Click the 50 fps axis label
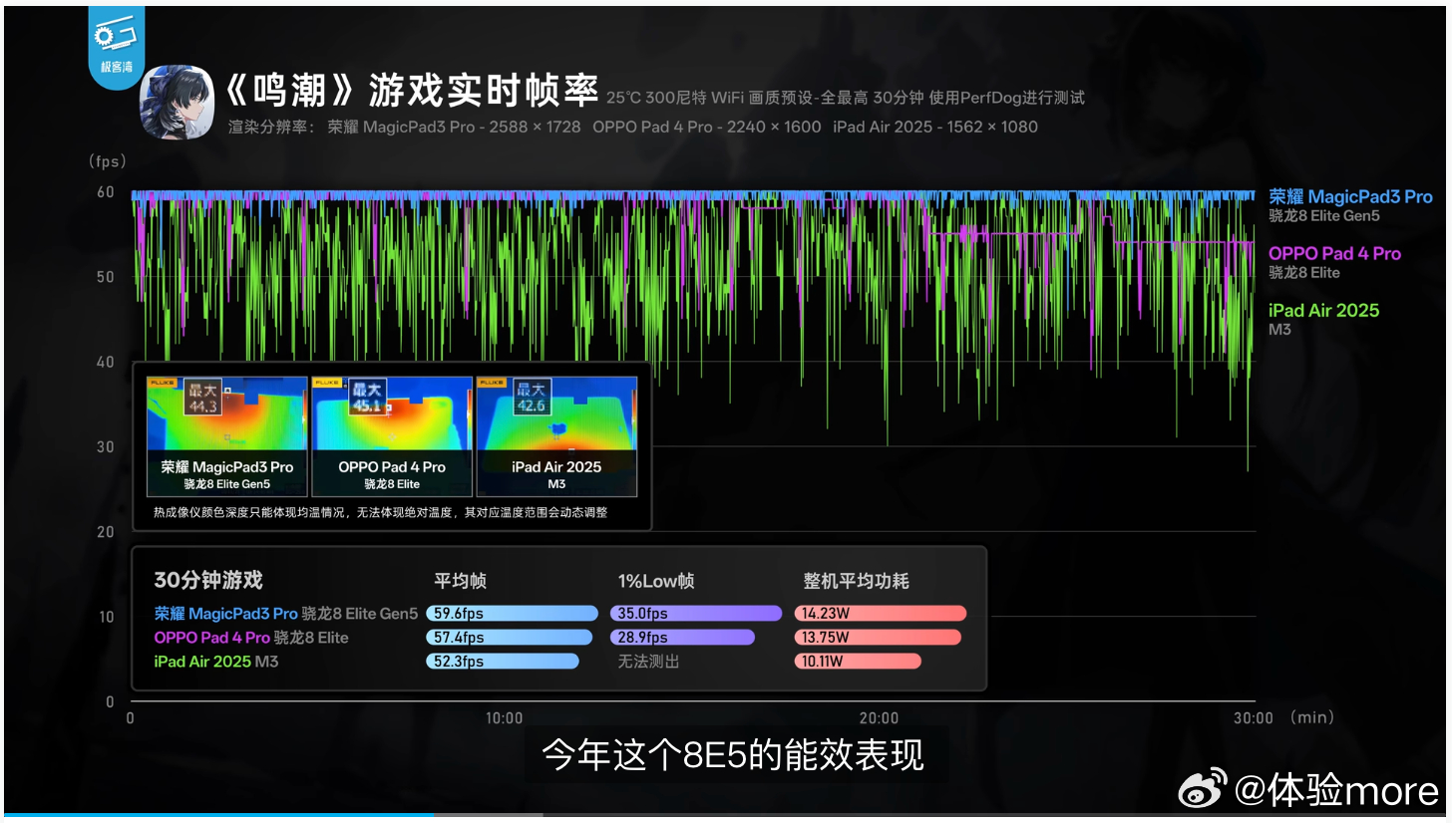Viewport: 1452px width, 823px height. (106, 277)
